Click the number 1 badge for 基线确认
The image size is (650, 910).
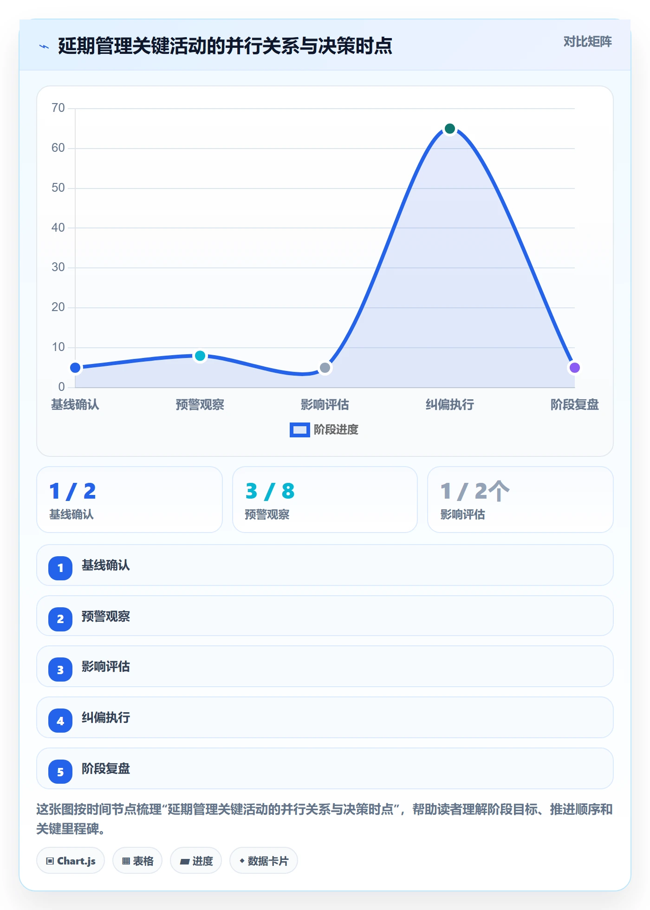[x=60, y=568]
